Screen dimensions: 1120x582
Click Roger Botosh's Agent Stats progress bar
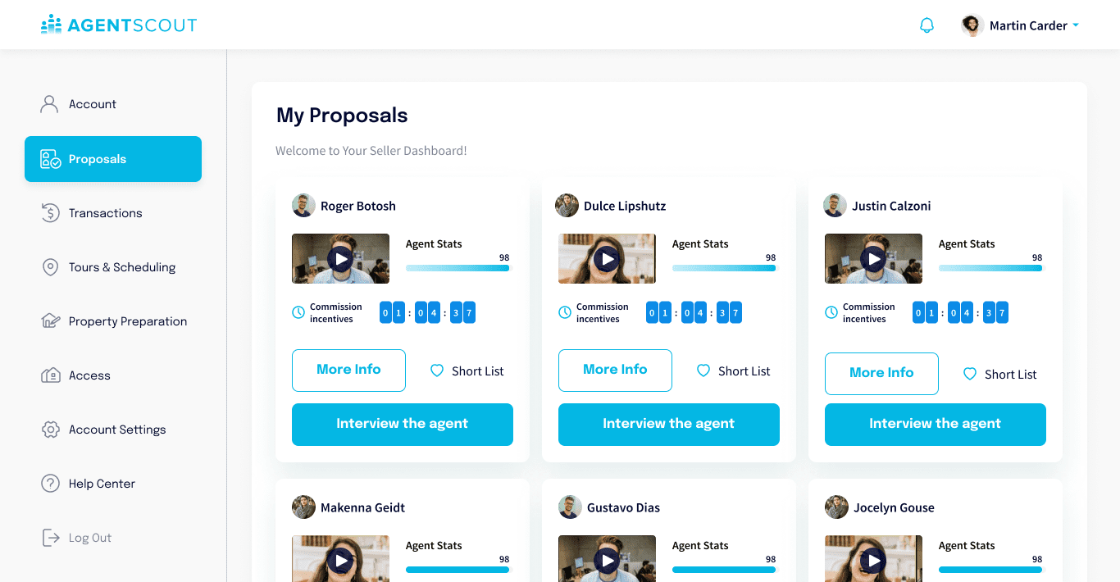[458, 268]
